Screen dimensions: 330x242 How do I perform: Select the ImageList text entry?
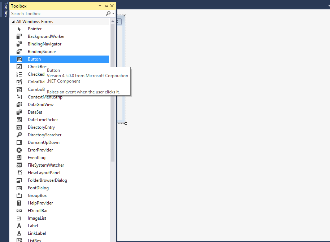pos(37,218)
